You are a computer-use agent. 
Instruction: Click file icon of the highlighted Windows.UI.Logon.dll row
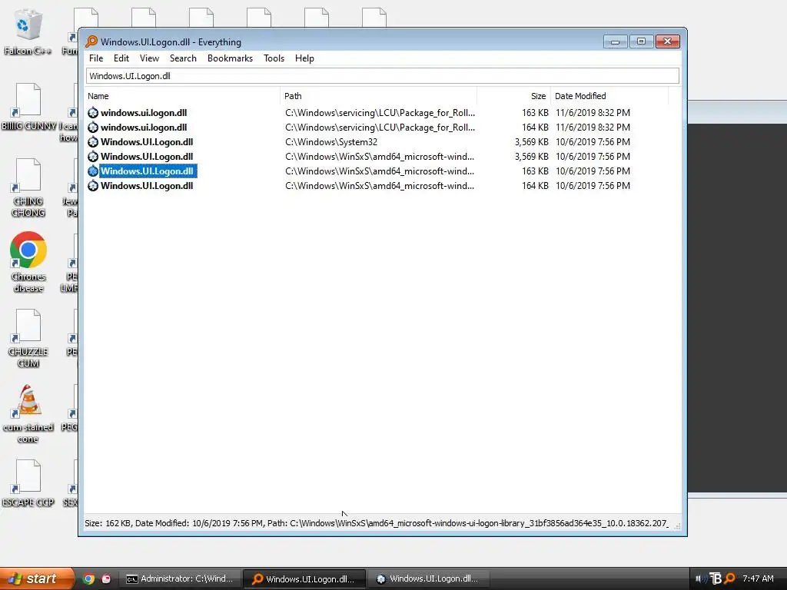pyautogui.click(x=93, y=171)
